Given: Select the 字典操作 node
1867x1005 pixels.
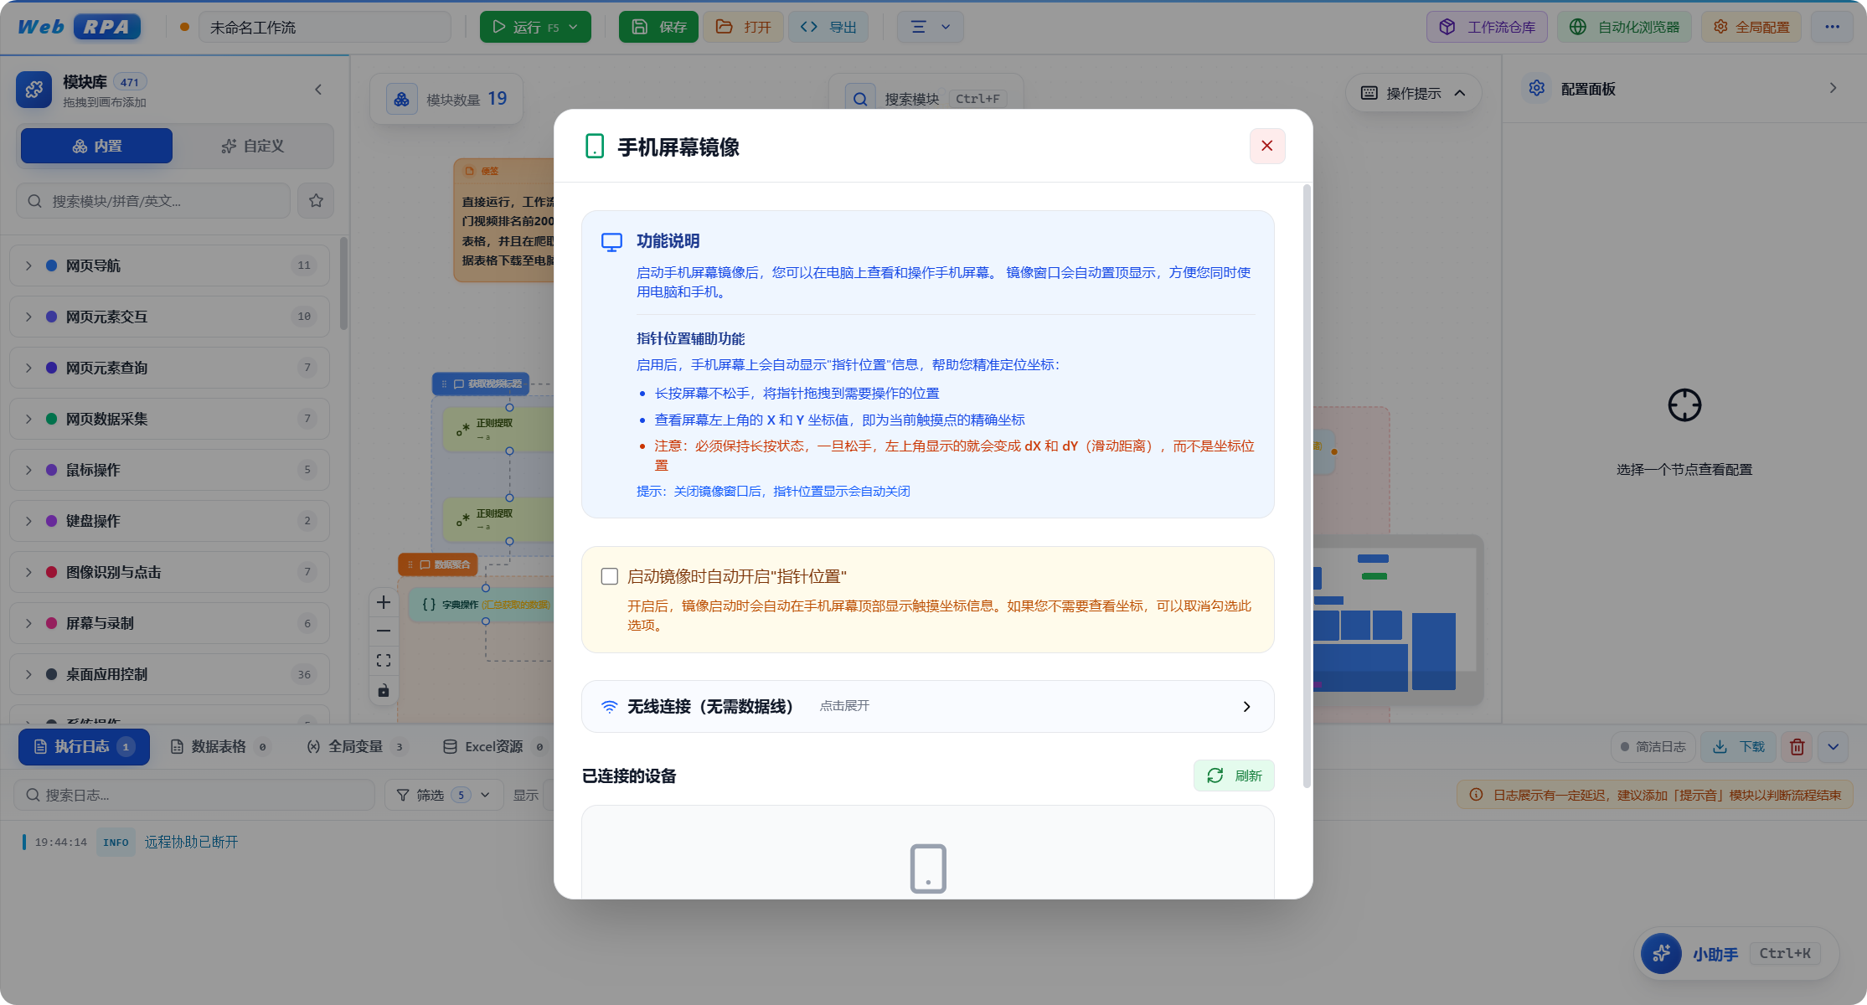Looking at the screenshot, I should [x=481, y=605].
